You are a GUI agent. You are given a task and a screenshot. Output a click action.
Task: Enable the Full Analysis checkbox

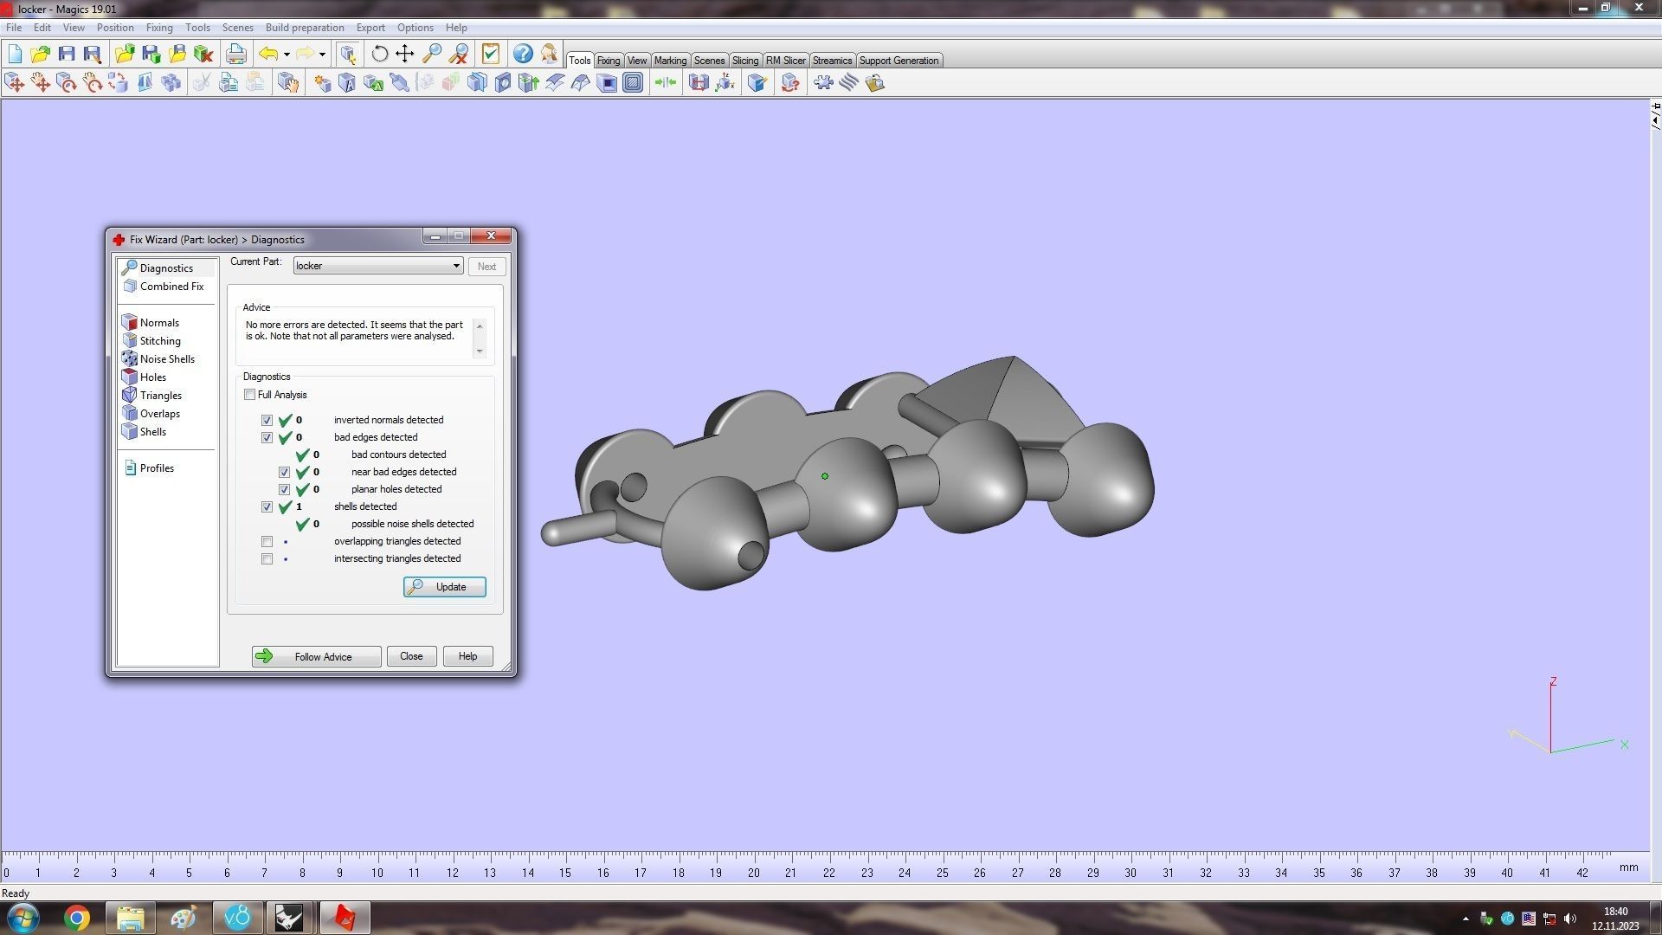250,395
